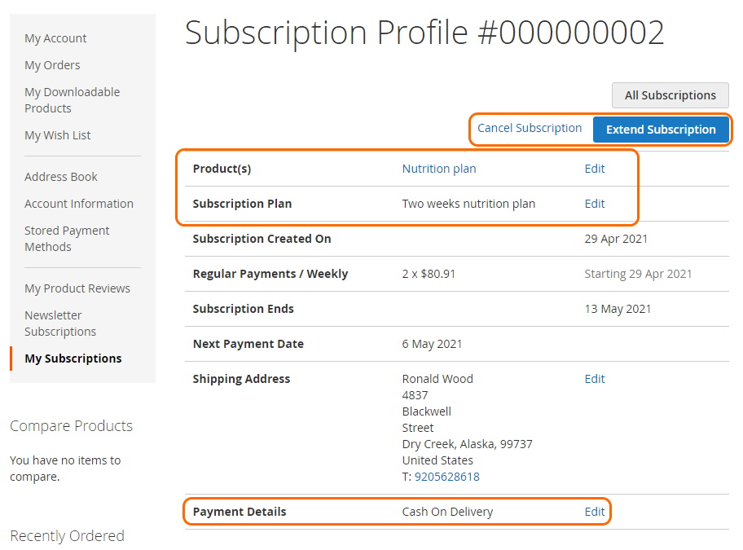The width and height of the screenshot is (743, 550).
Task: Open My Downloadable Products page
Action: pos(72,100)
